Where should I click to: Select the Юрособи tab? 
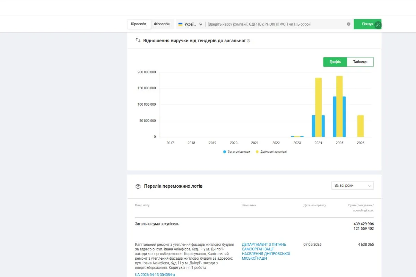[x=139, y=24]
